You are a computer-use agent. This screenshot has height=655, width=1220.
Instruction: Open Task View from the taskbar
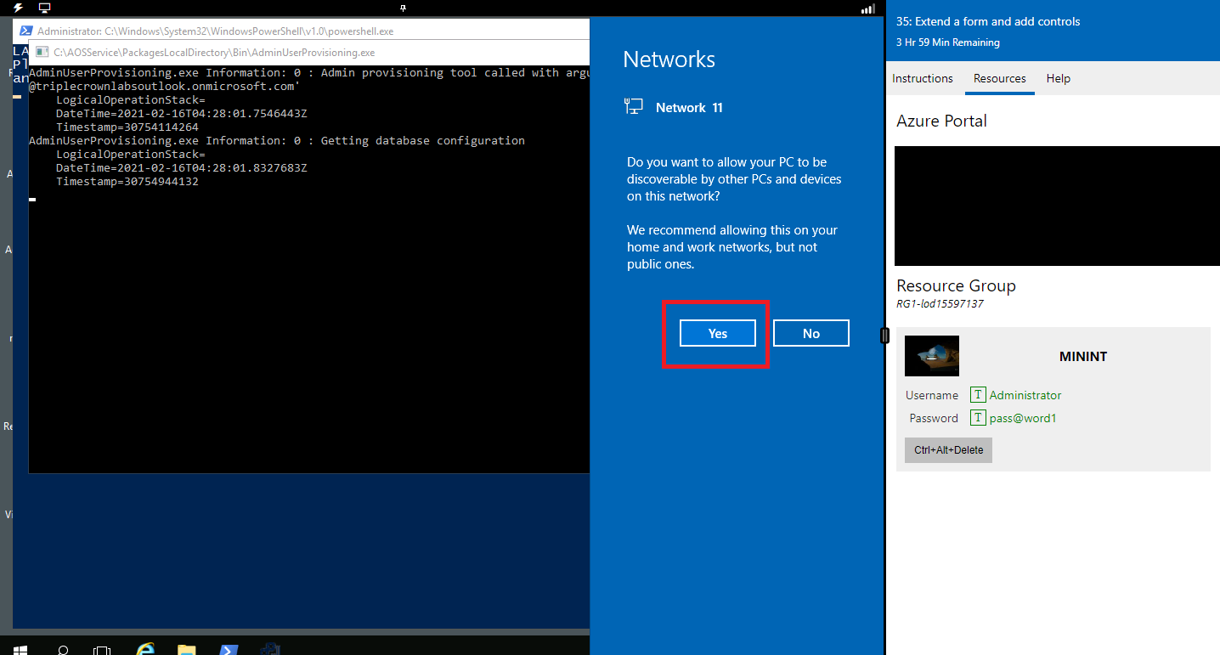point(102,650)
